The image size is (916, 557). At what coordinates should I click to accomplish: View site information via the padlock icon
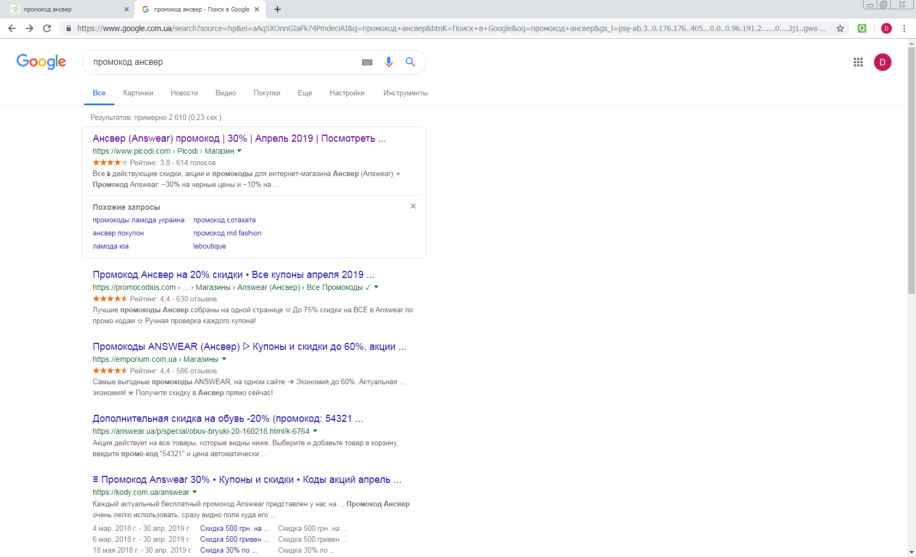[x=68, y=28]
